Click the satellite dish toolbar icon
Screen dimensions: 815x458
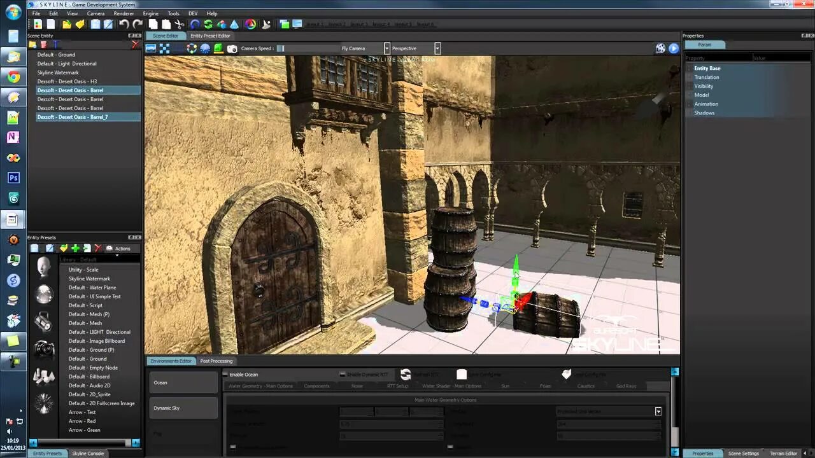pyautogui.click(x=267, y=24)
